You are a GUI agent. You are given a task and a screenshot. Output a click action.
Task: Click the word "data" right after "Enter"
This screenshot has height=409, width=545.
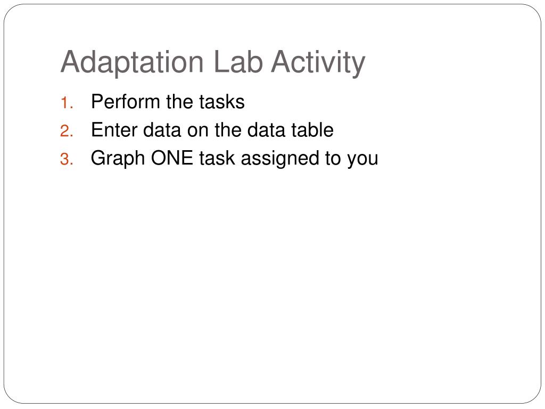click(162, 130)
